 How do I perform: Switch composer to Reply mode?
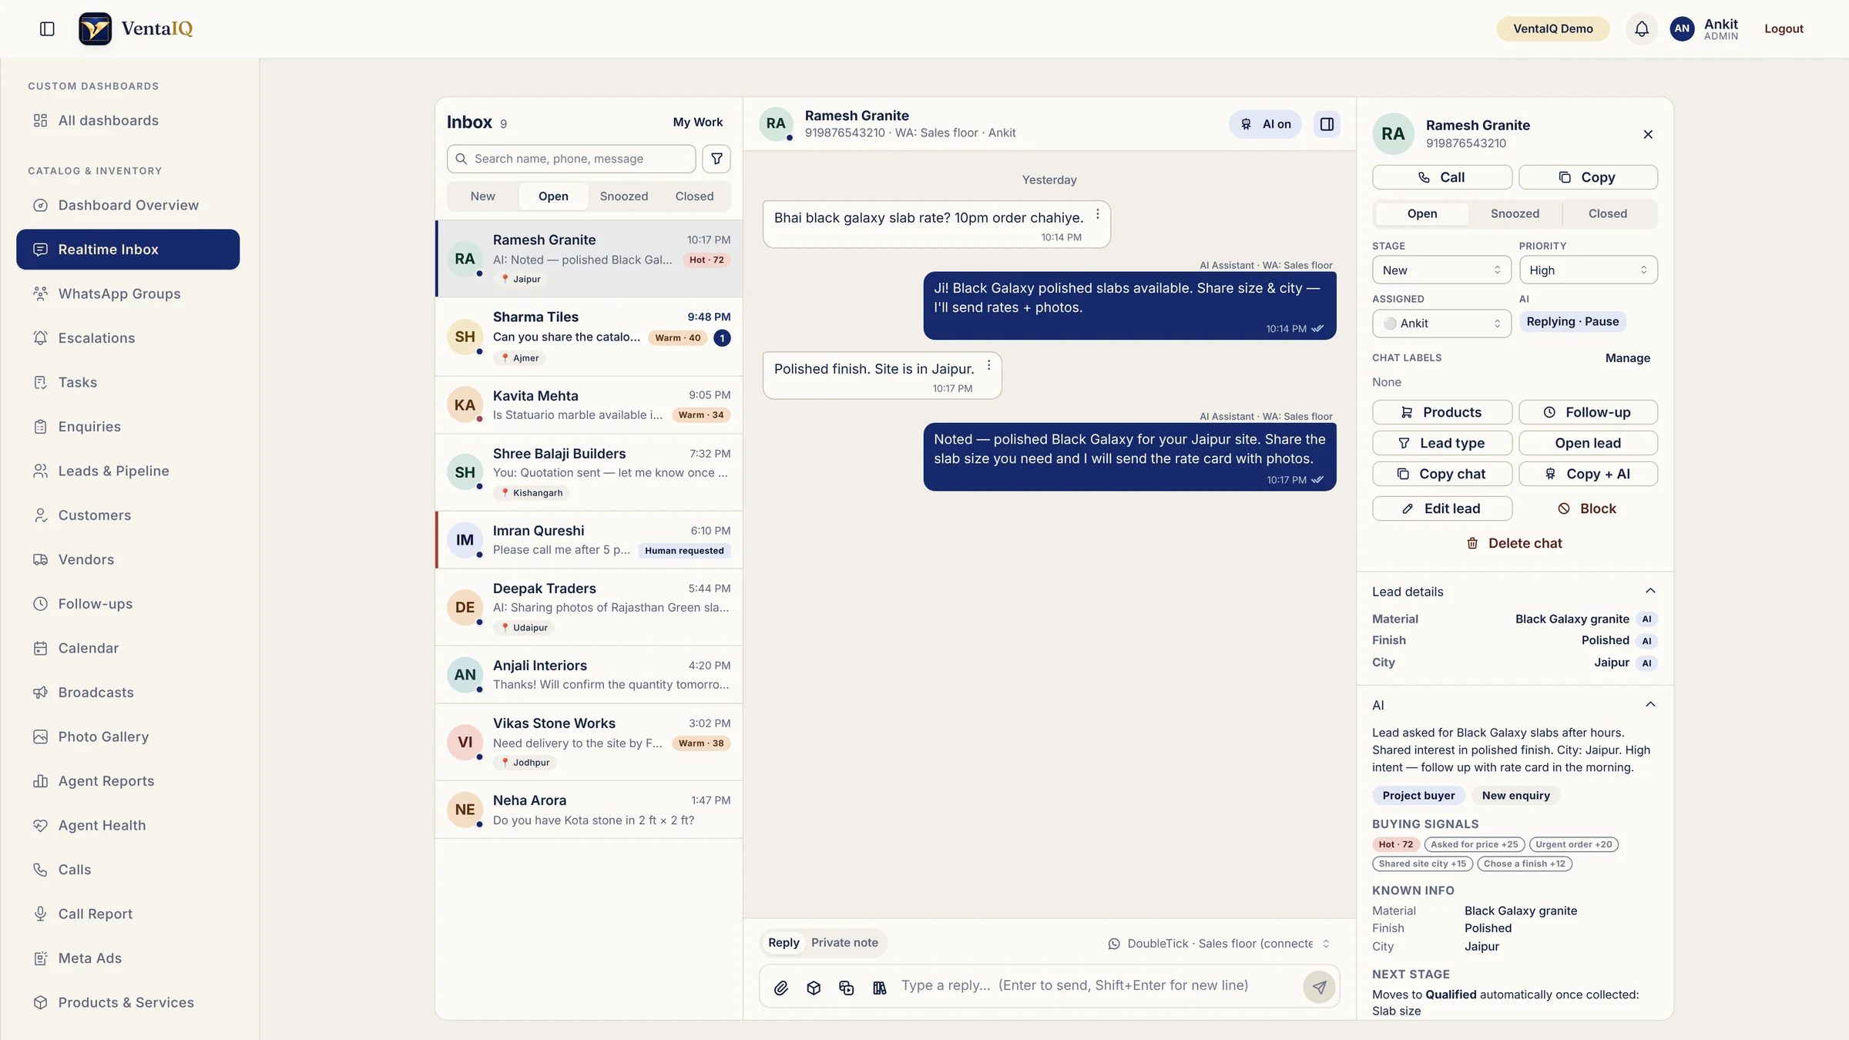784,943
